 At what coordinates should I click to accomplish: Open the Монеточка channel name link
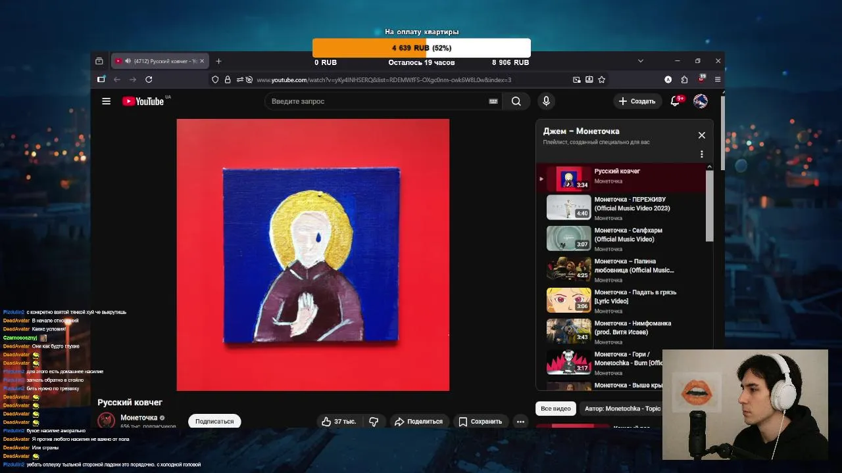(x=139, y=418)
